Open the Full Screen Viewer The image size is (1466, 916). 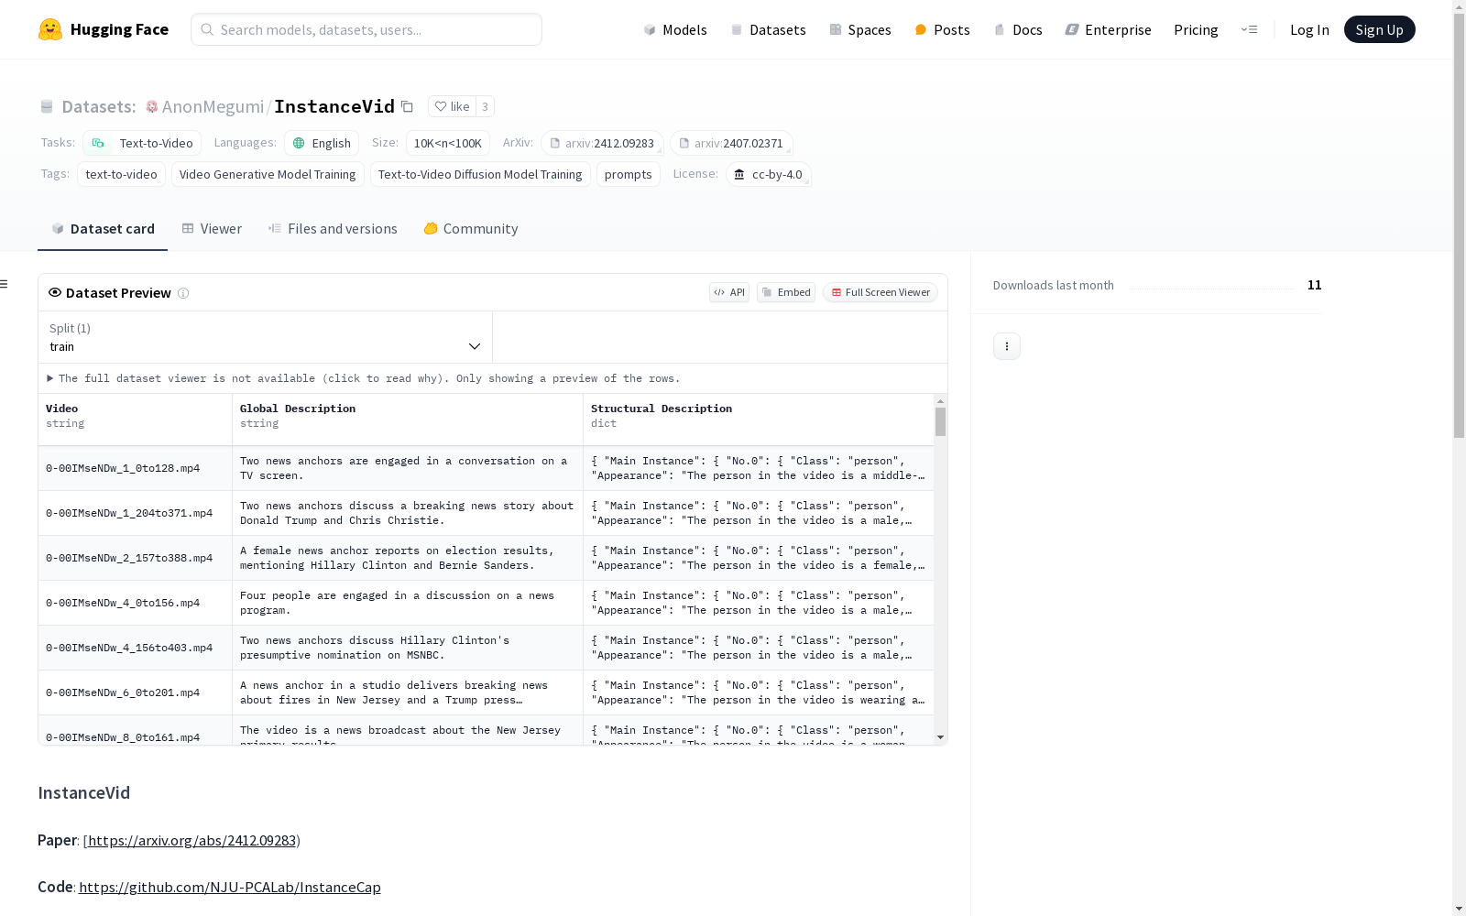tap(881, 292)
